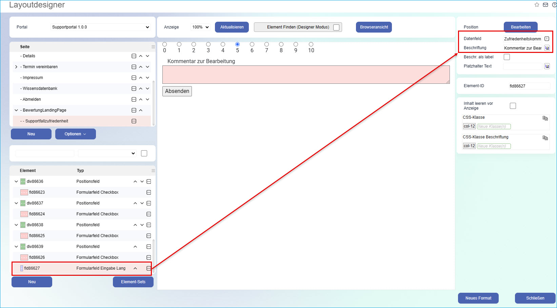Open the translation icon beside Beschriftung
The width and height of the screenshot is (557, 308).
(547, 48)
